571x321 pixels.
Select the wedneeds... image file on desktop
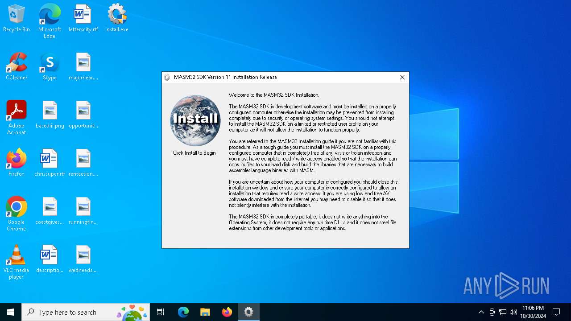tap(83, 259)
